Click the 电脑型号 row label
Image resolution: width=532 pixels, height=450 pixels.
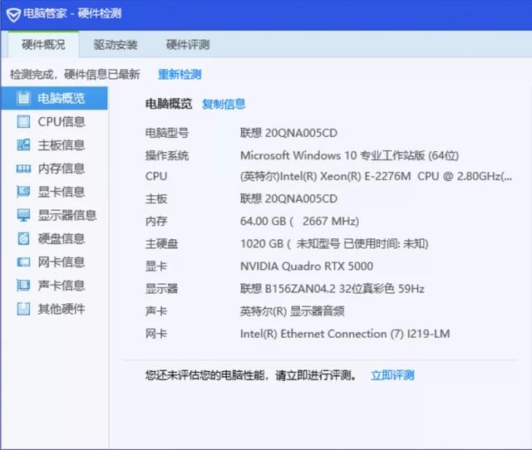click(x=167, y=133)
